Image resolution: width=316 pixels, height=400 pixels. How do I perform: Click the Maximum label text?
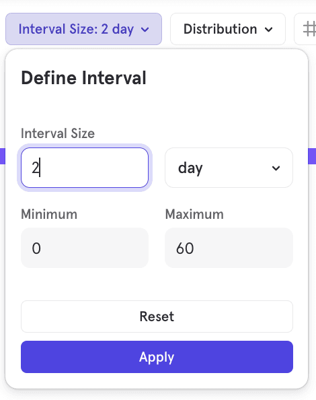point(194,214)
